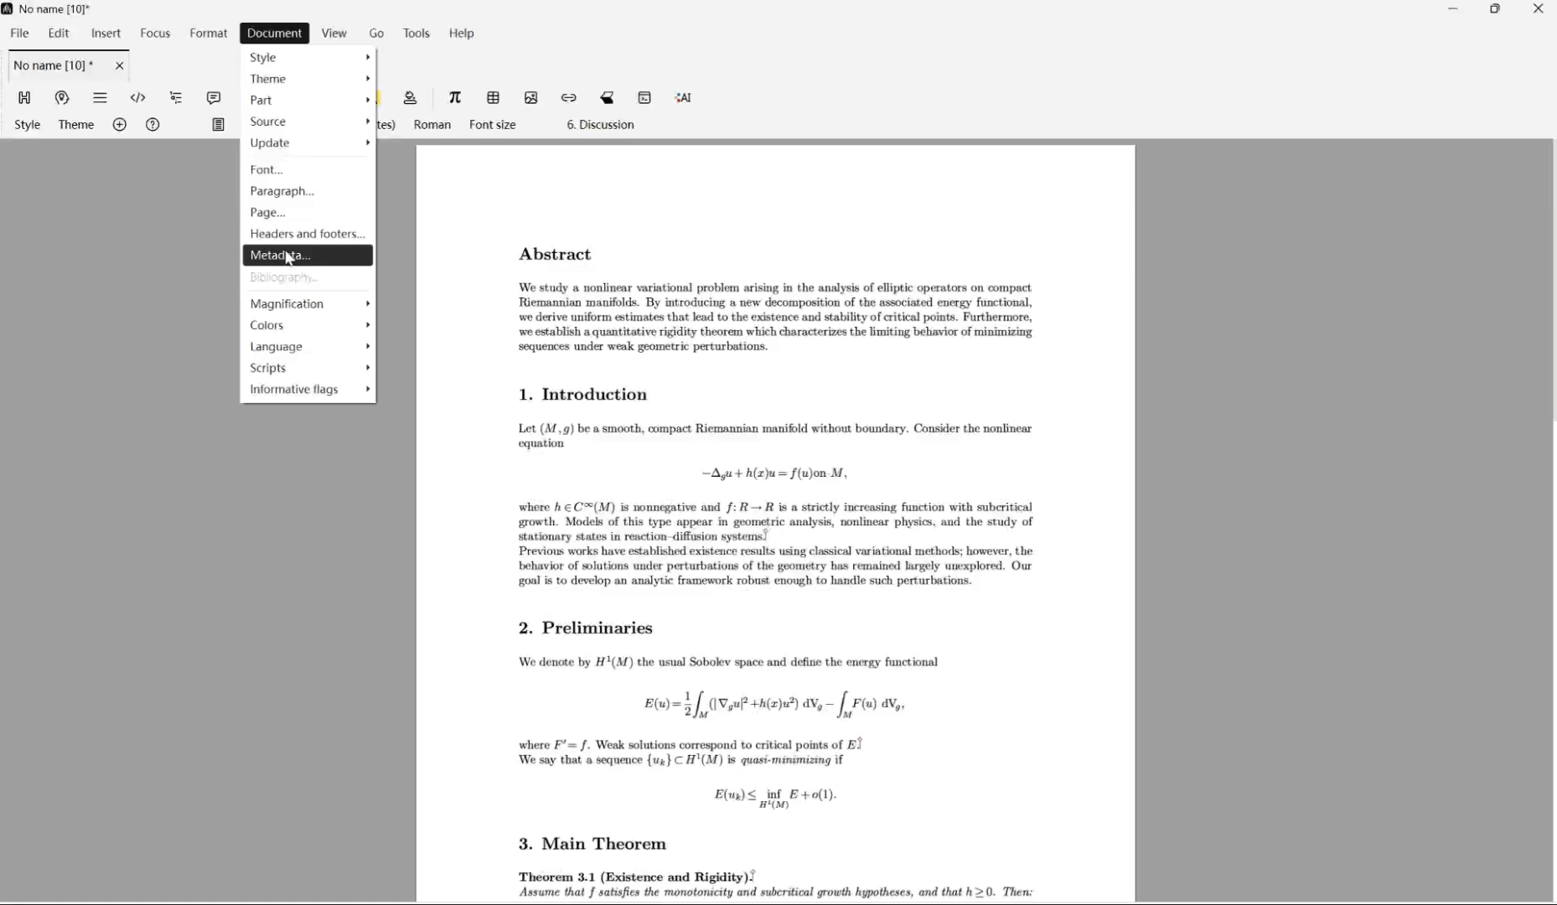
Task: Click the AI assistant toolbar icon
Action: click(x=683, y=98)
